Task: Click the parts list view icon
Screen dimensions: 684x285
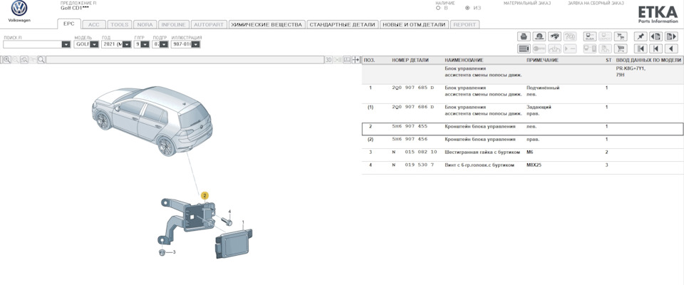Action: 524,48
